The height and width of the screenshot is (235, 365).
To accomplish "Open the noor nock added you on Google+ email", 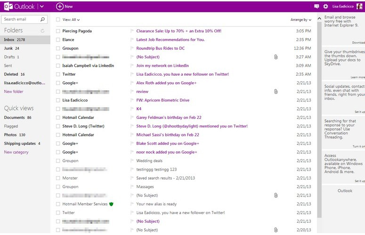I will [166, 152].
